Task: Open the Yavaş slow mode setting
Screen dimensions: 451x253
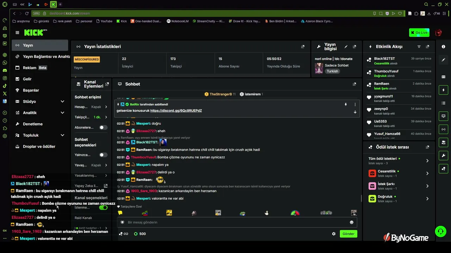Action: (91, 165)
